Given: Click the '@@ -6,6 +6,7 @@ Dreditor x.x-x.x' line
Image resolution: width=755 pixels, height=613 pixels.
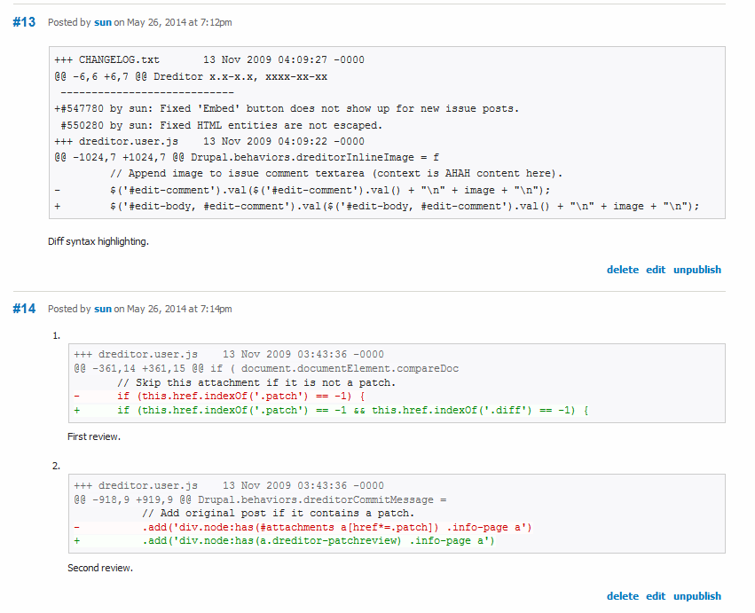Looking at the screenshot, I should tap(191, 76).
